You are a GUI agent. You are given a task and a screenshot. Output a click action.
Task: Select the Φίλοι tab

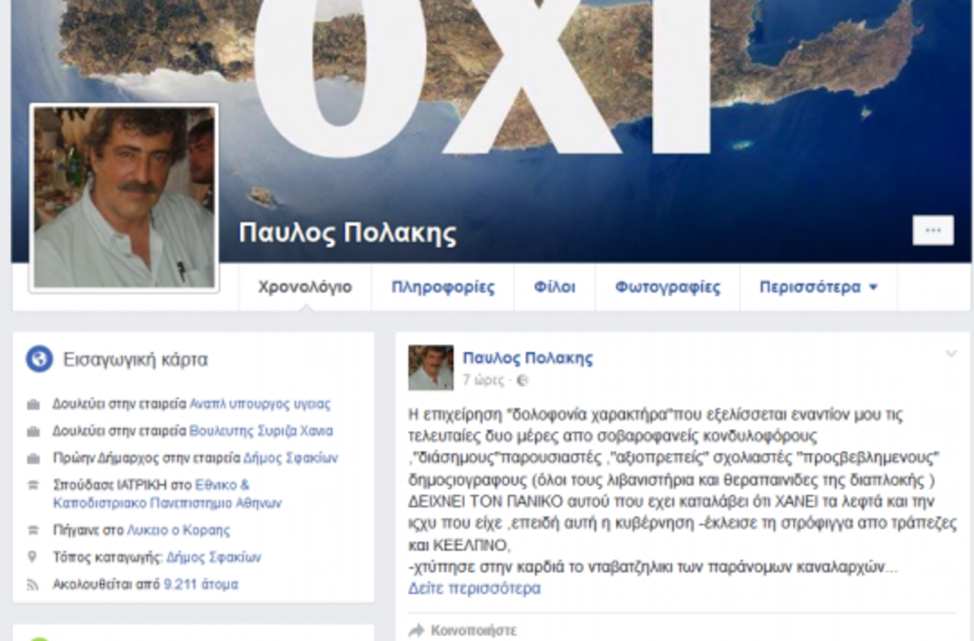[x=554, y=287]
